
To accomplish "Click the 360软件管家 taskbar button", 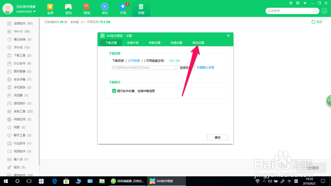I will click(x=166, y=181).
